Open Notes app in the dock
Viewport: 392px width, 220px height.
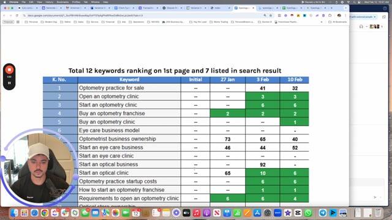tap(166, 213)
